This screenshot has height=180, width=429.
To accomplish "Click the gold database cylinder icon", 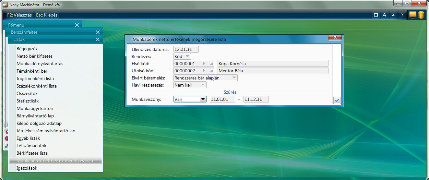I will pos(421,15).
